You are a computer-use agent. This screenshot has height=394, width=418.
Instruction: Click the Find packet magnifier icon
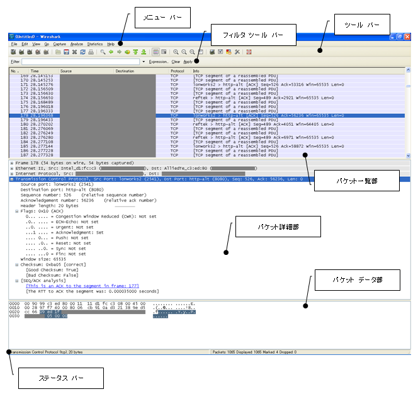pos(103,52)
